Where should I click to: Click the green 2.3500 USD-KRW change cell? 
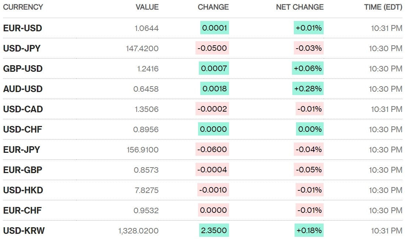coord(214,231)
